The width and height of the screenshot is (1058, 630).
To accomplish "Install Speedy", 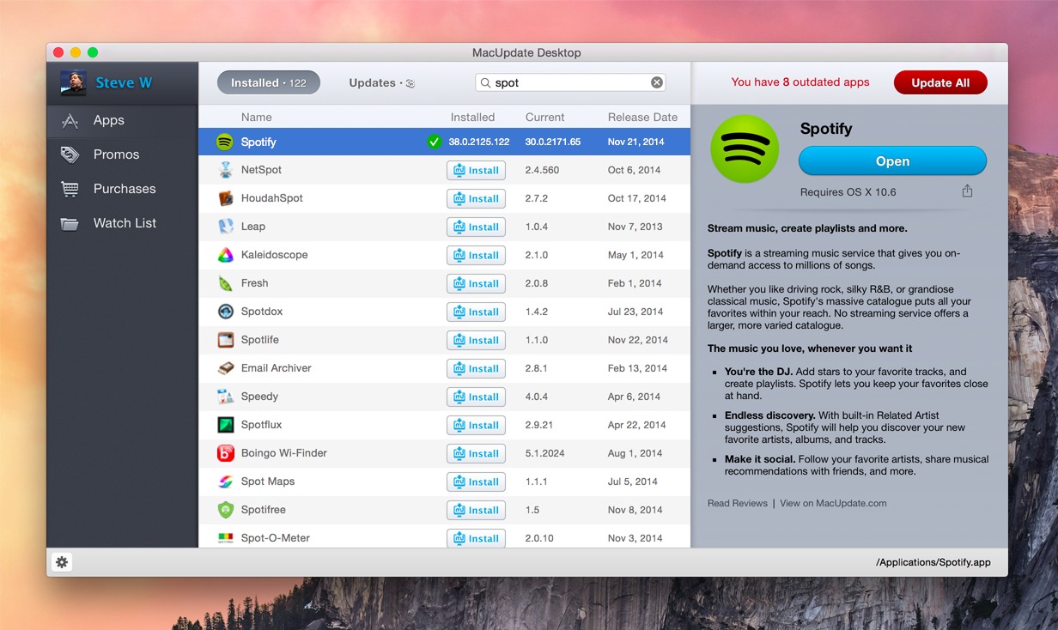I will point(476,397).
